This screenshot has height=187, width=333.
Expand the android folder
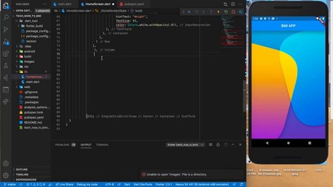(31, 51)
